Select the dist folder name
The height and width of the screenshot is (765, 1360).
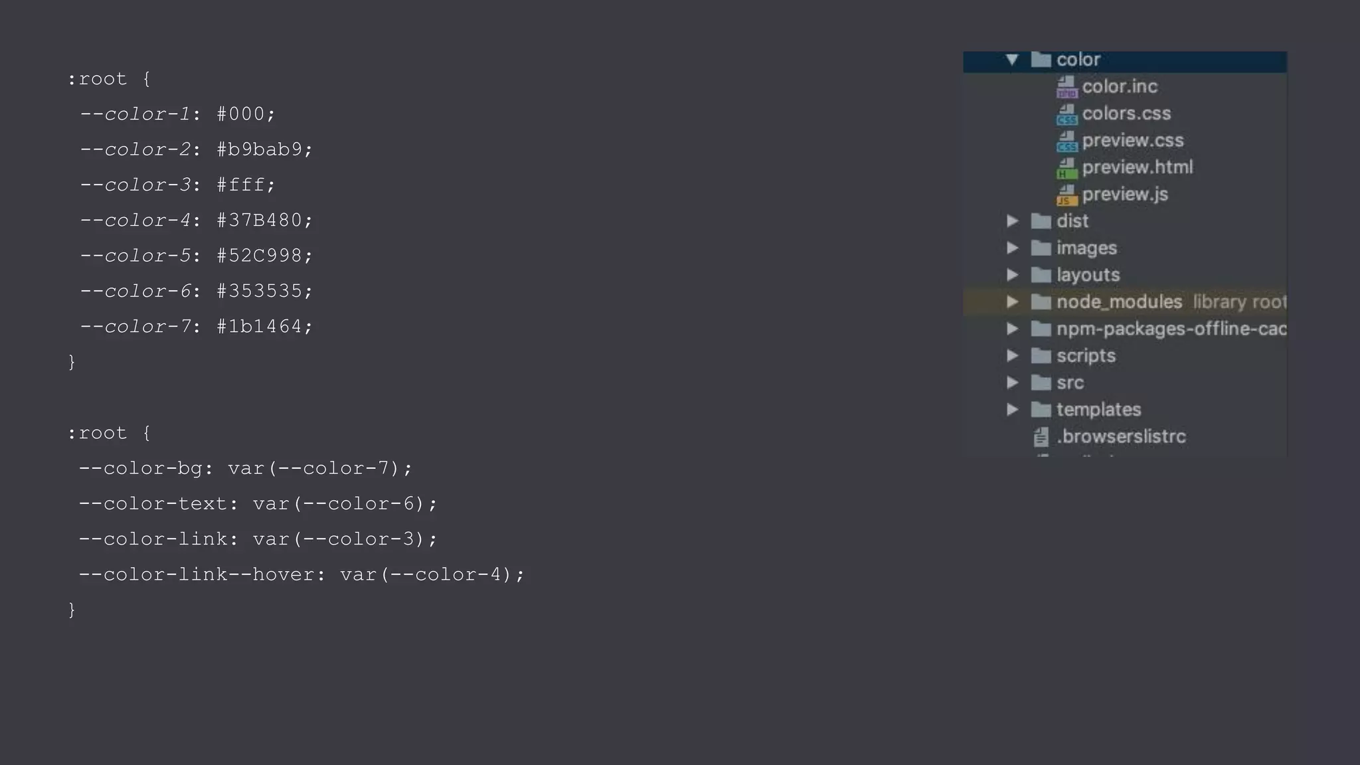coord(1072,220)
